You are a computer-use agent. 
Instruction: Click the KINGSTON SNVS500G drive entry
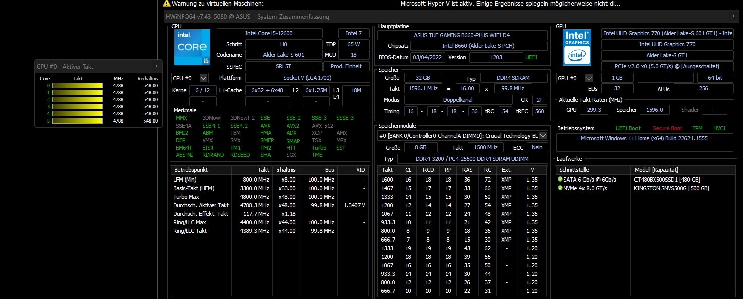(x=671, y=188)
